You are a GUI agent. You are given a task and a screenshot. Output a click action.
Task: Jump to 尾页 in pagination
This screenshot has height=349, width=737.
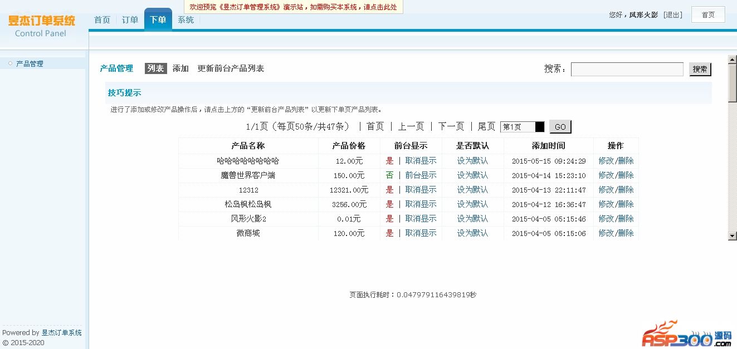tap(486, 126)
